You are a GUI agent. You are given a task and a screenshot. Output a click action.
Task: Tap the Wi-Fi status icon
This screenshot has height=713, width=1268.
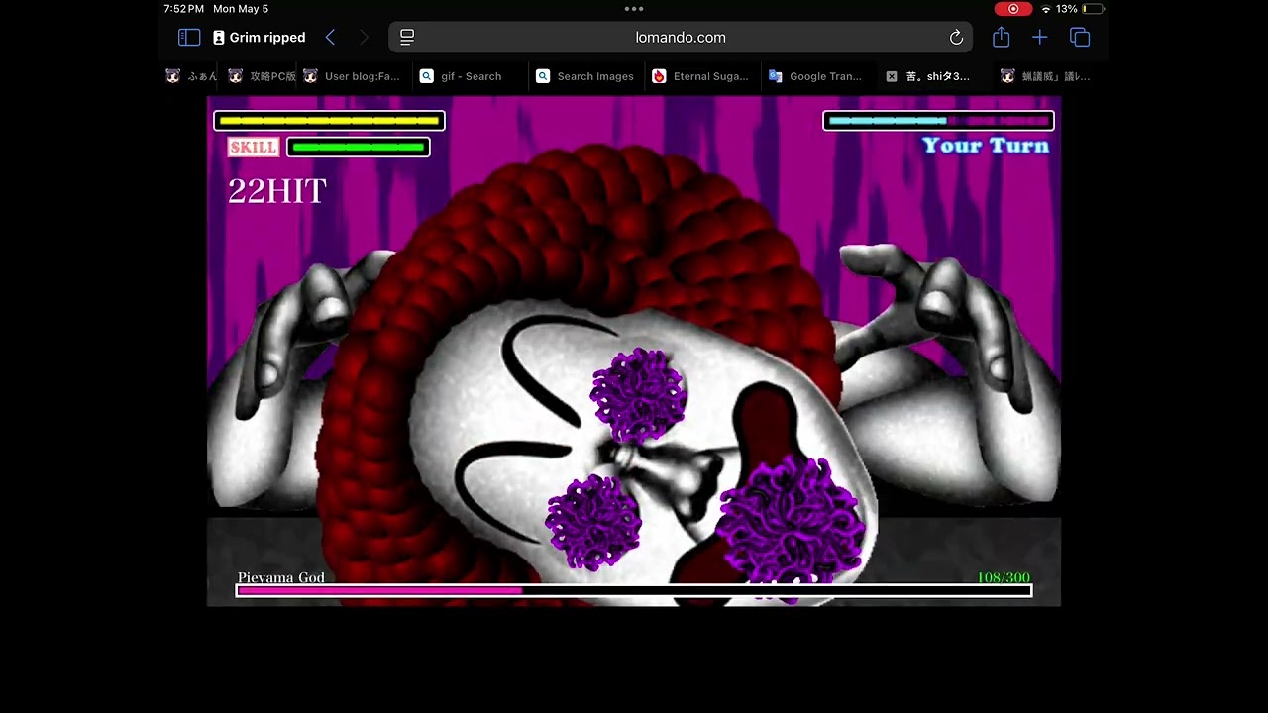click(x=1045, y=9)
